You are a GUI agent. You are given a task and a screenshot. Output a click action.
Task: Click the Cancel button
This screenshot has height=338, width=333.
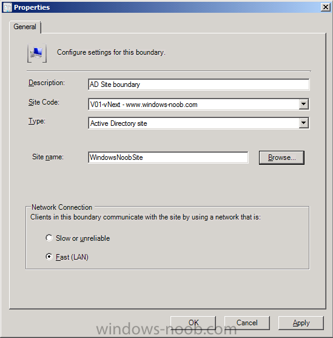click(247, 323)
